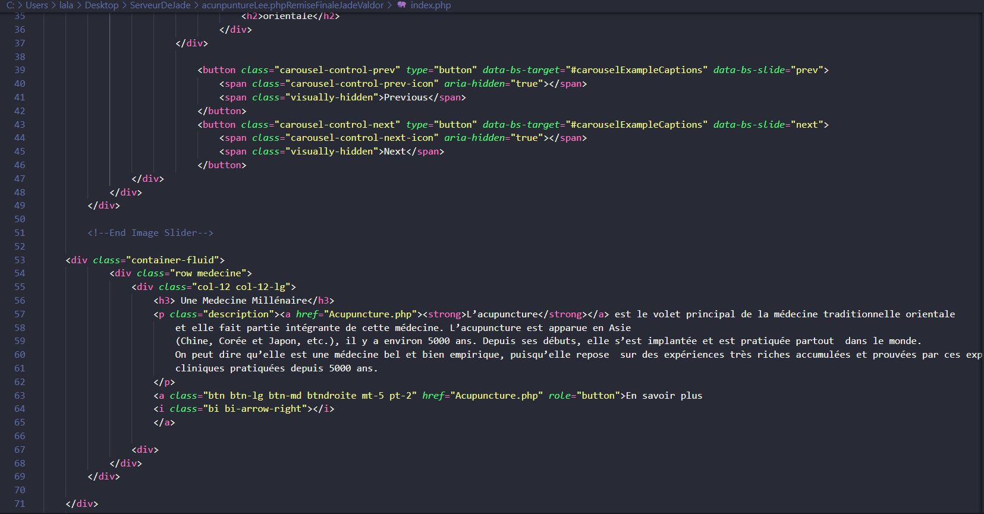Viewport: 984px width, 514px height.
Task: Click the closing </a> tag on line 65
Action: (165, 422)
